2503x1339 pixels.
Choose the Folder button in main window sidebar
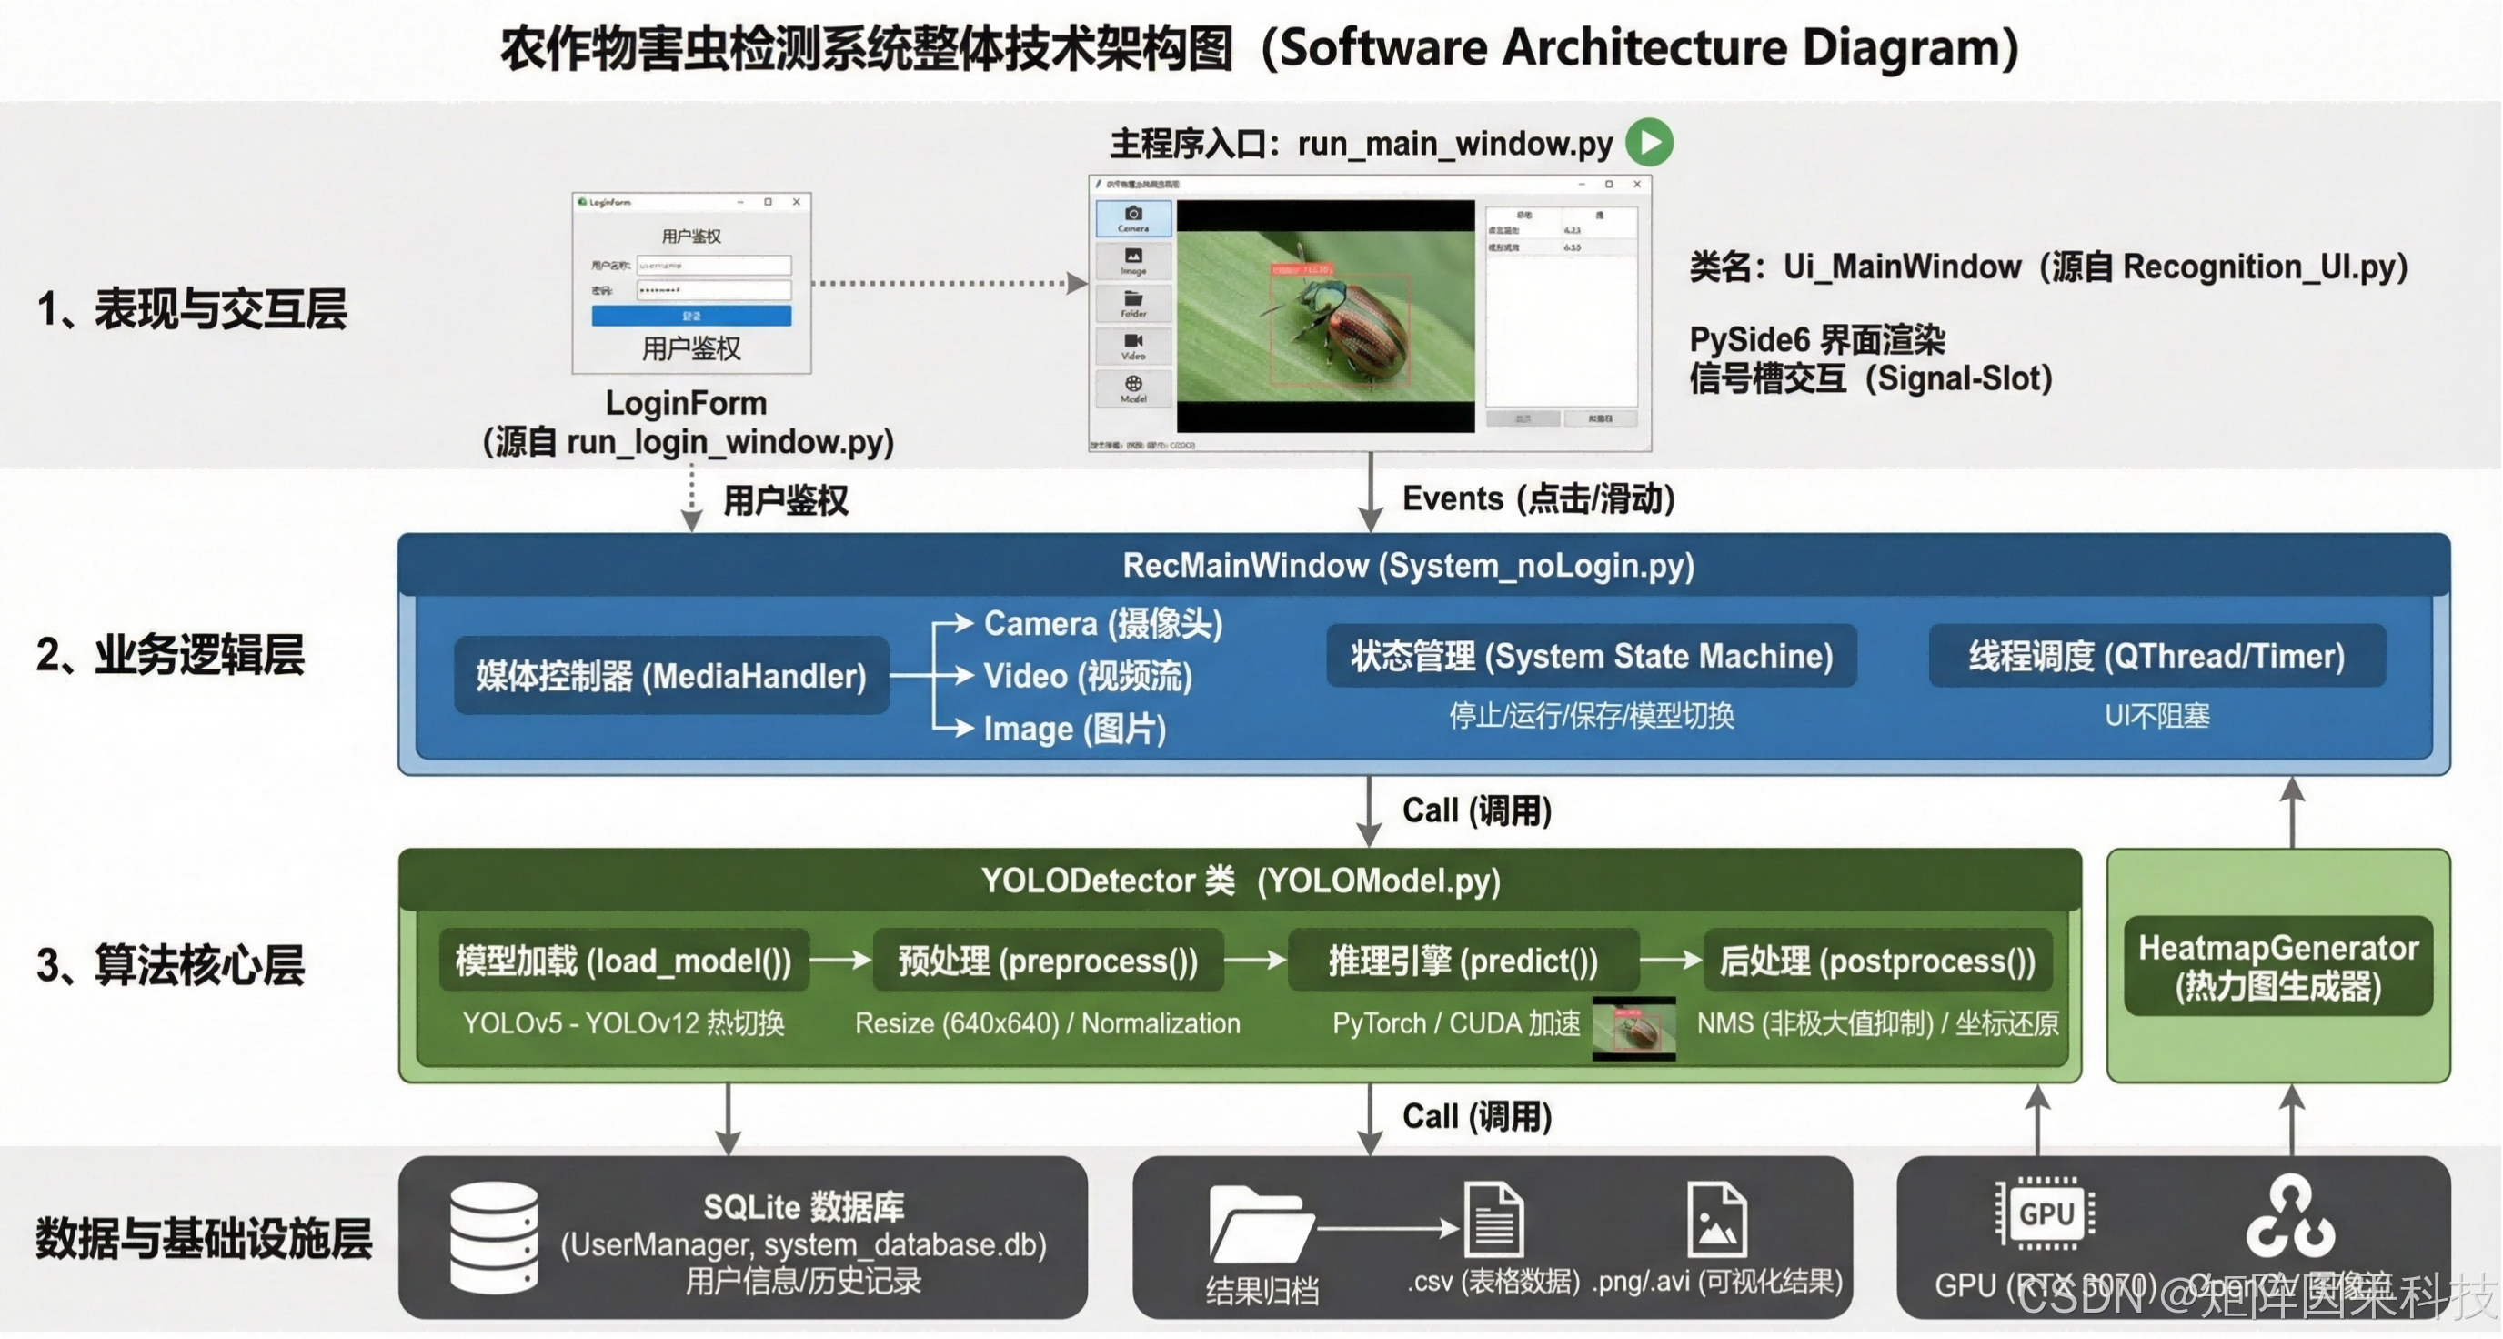pyautogui.click(x=1133, y=303)
